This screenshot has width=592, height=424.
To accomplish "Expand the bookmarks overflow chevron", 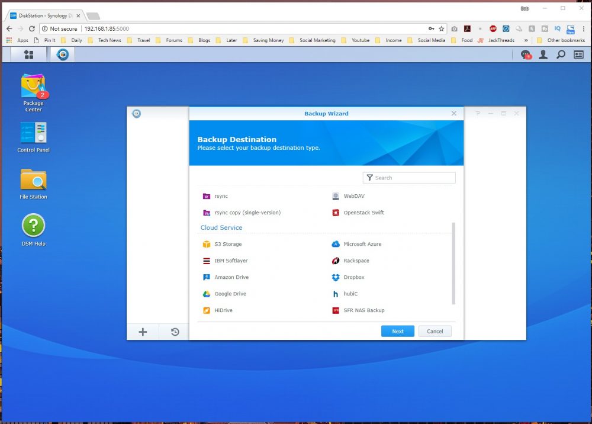I will [526, 40].
